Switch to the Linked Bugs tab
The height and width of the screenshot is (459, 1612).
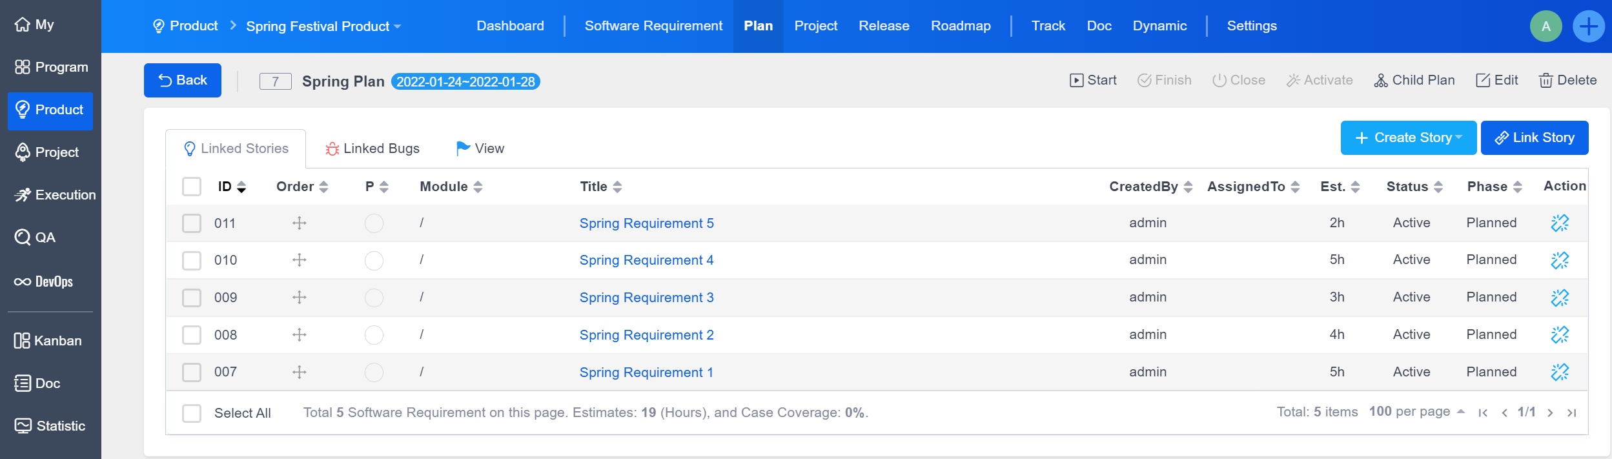(x=372, y=148)
